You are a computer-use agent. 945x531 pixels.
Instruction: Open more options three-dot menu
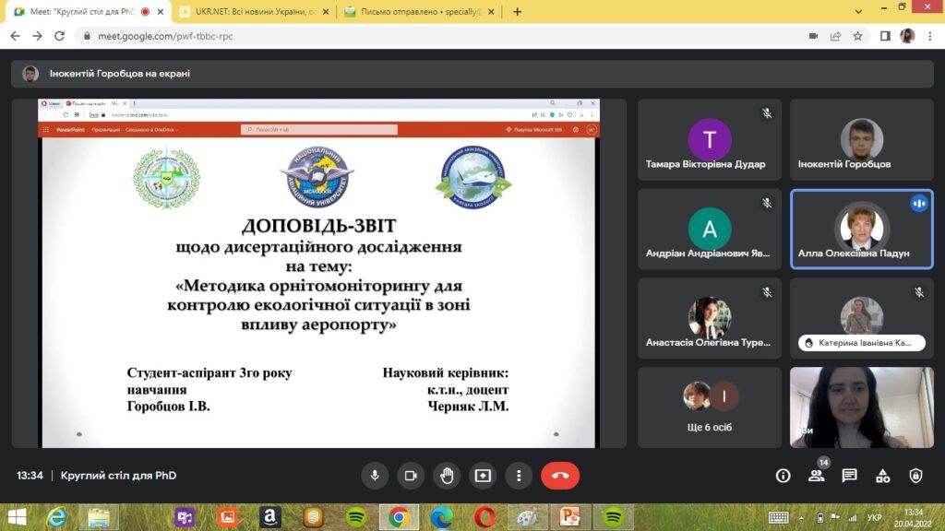click(x=519, y=476)
